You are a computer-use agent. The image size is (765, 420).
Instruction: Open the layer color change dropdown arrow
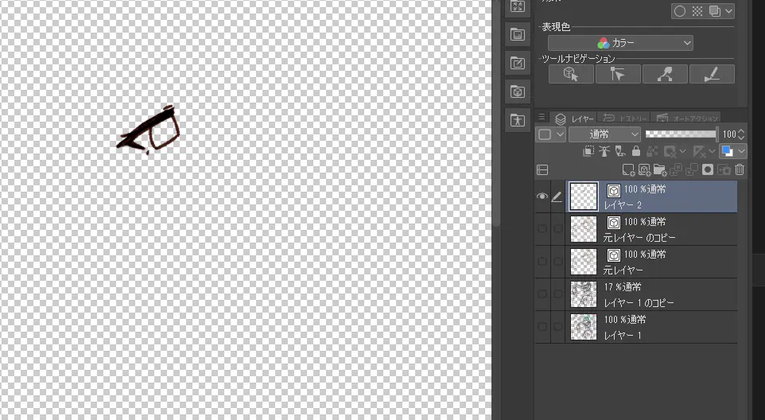click(x=741, y=152)
